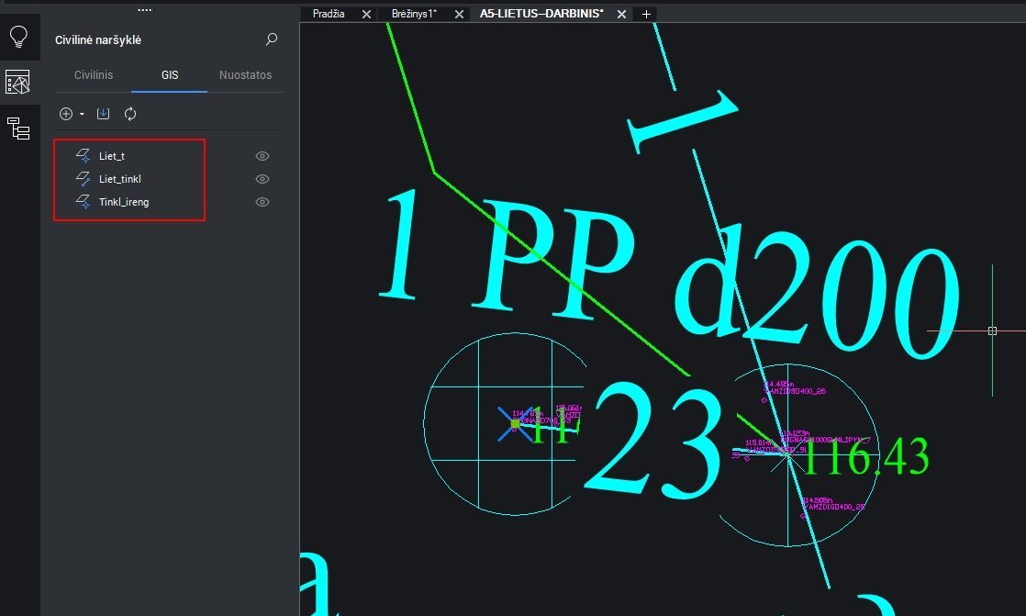Click the Tinkl_ireng layer name
This screenshot has height=616, width=1026.
coord(124,202)
